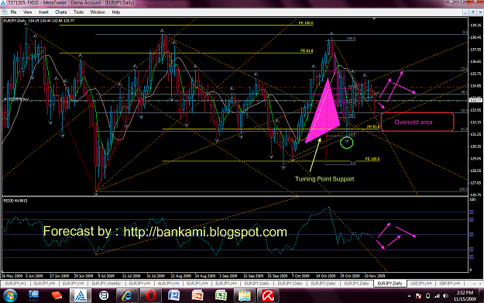
Task: Click the 139.35 value on price scale
Action: 475,26
